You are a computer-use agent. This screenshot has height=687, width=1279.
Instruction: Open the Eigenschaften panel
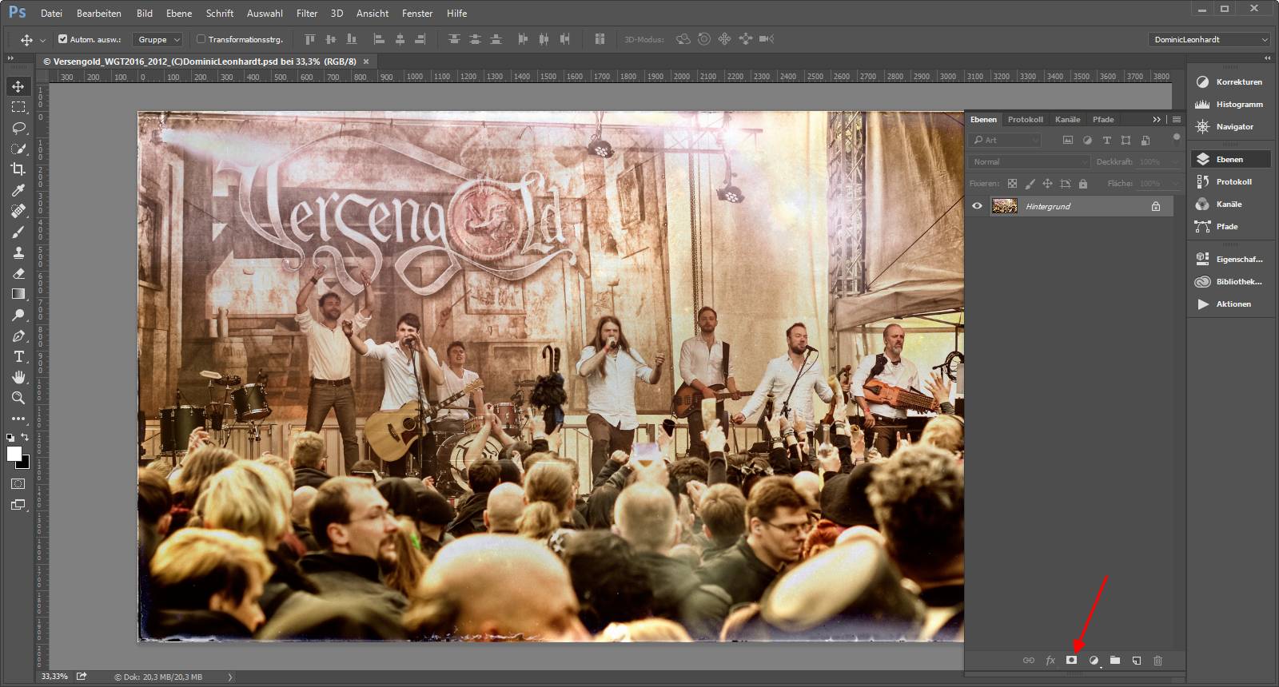pos(1230,259)
